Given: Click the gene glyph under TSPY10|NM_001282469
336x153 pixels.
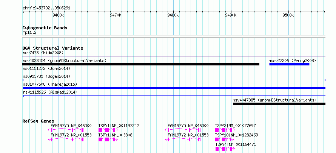Looking at the screenshot, I should (x=225, y=139).
